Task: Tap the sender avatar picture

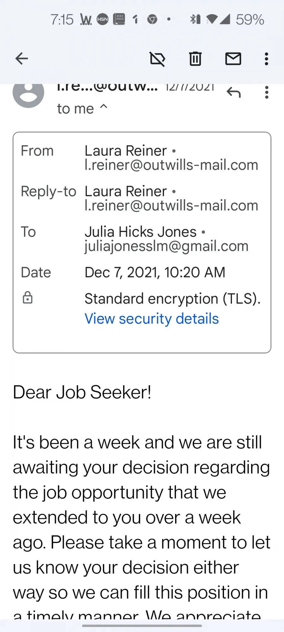Action: tap(28, 93)
